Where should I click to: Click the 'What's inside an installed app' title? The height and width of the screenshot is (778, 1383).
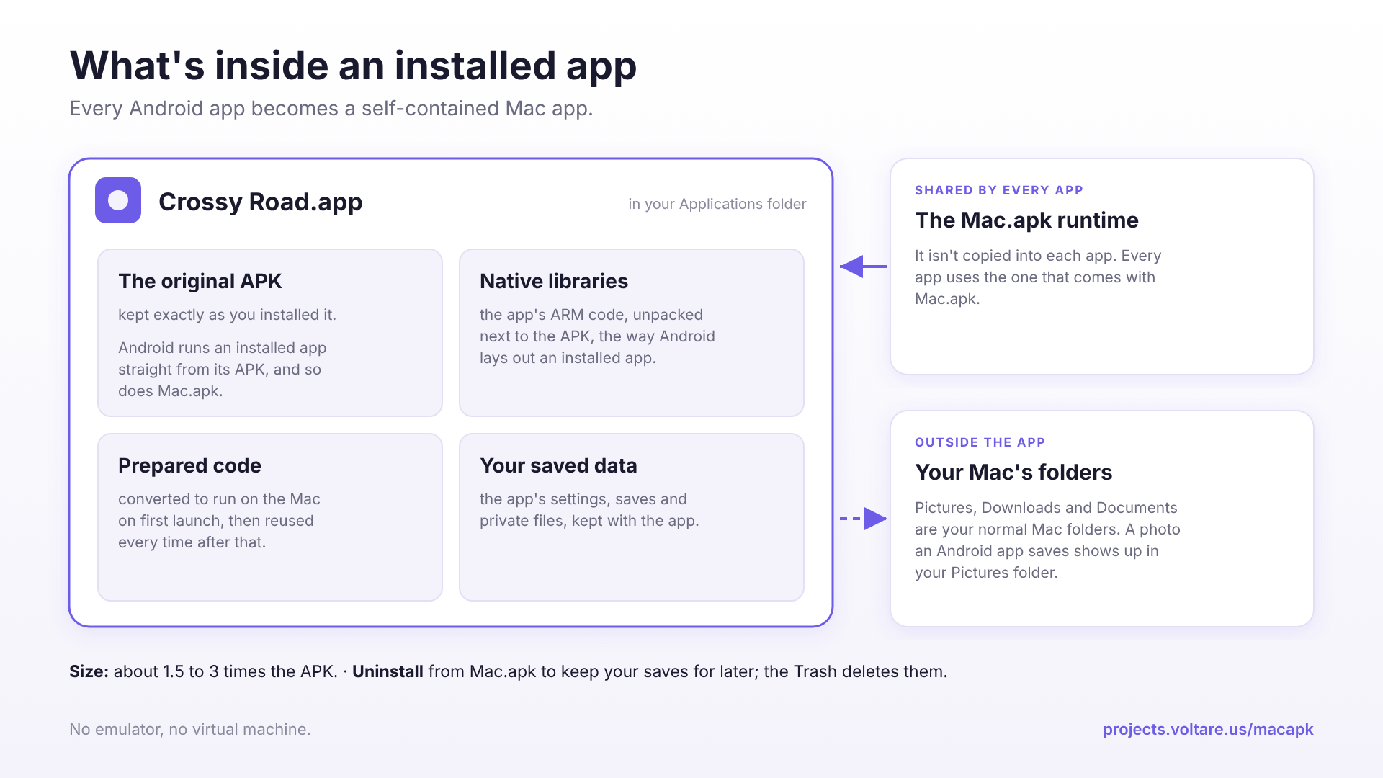353,65
